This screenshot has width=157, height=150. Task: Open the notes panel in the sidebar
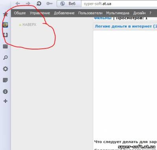(6, 80)
